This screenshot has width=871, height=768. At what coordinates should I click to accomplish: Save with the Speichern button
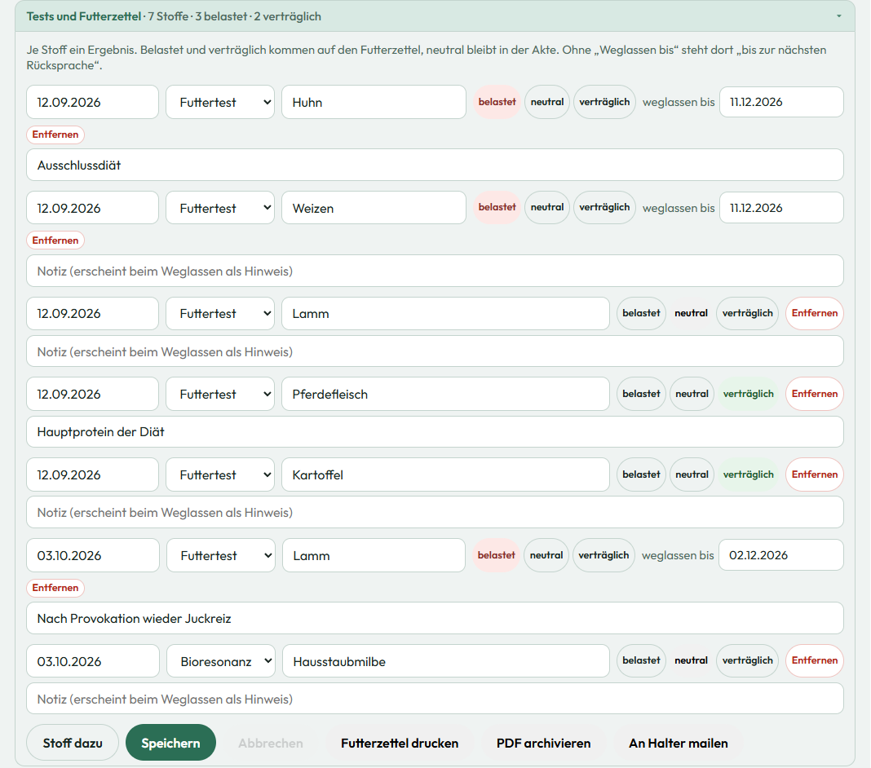coord(170,743)
